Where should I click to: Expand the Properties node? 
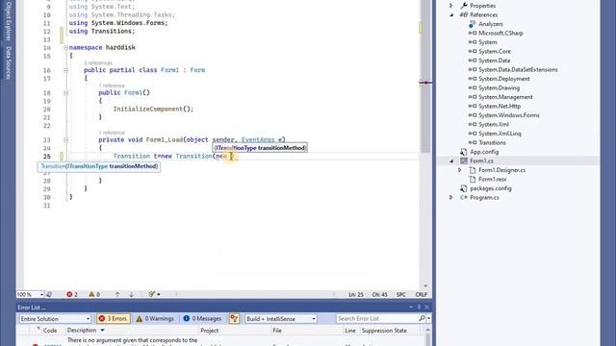pyautogui.click(x=451, y=6)
